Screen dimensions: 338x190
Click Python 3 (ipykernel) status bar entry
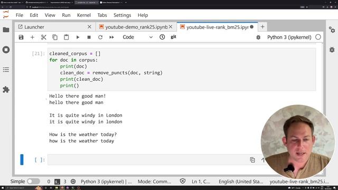[x=106, y=182]
